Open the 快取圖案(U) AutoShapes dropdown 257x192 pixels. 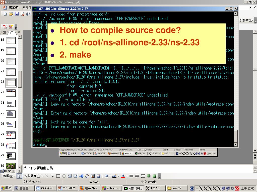(34, 176)
